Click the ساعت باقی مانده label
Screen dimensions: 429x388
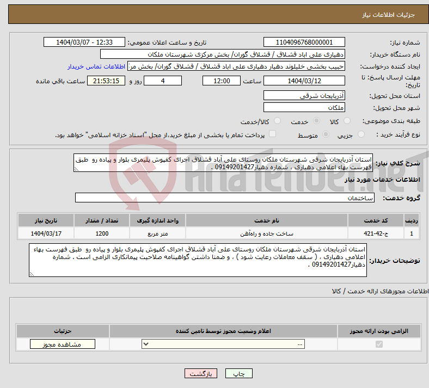pos(60,81)
